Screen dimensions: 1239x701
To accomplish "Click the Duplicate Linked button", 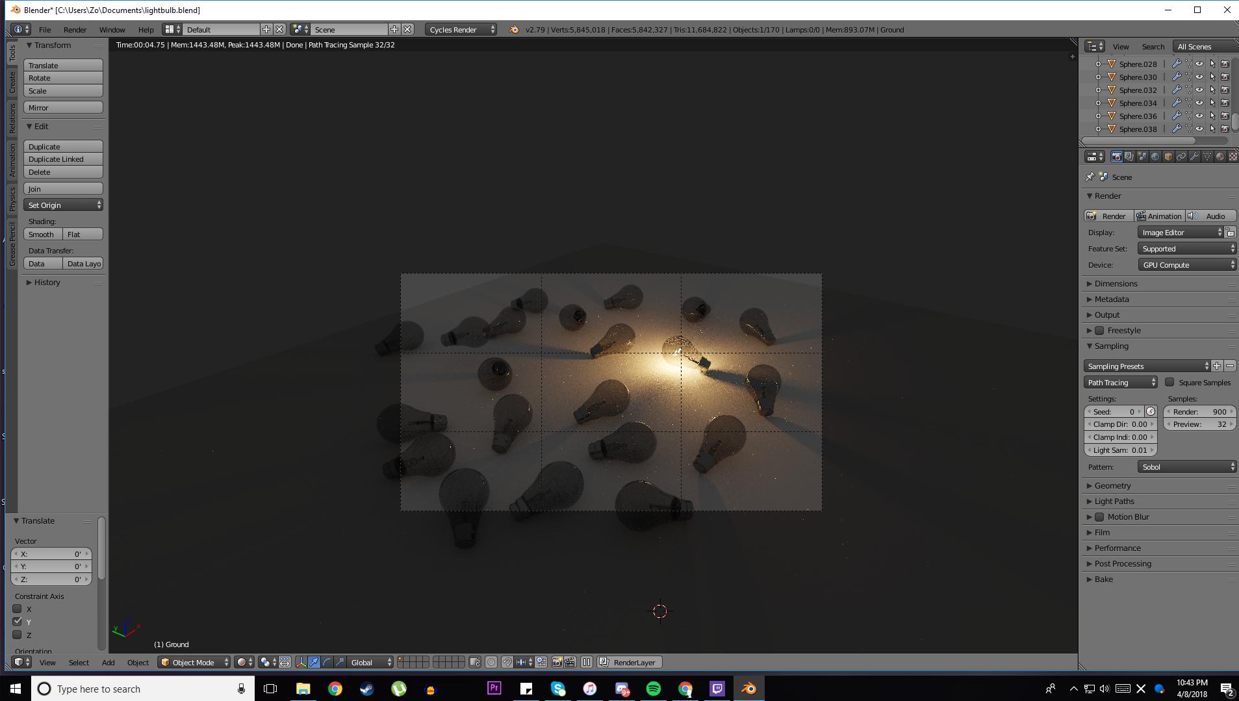I will coord(63,159).
